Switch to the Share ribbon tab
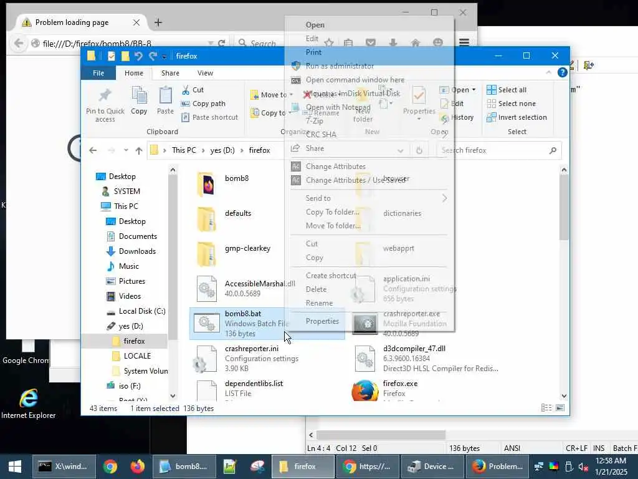638x479 pixels. [x=170, y=73]
